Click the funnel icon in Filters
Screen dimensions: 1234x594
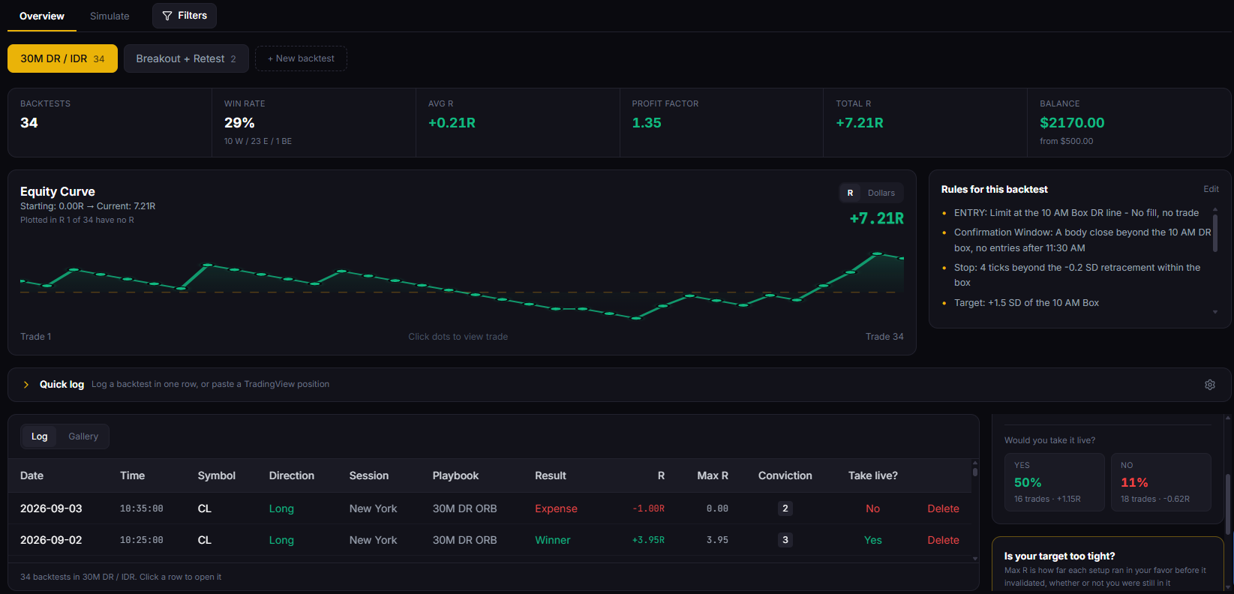point(167,16)
